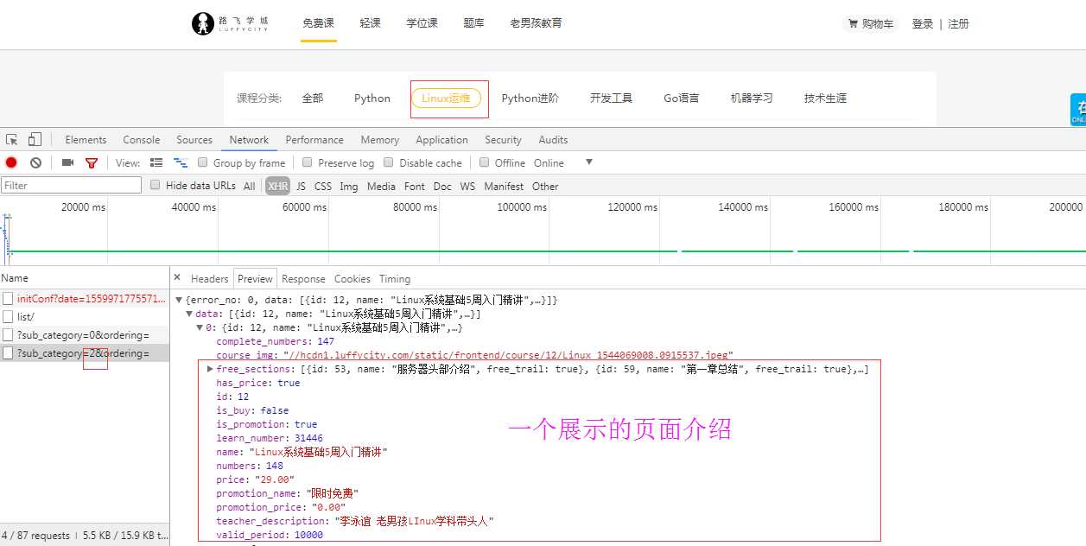Open the 轻课 navigation tab
1086x546 pixels.
pyautogui.click(x=370, y=23)
